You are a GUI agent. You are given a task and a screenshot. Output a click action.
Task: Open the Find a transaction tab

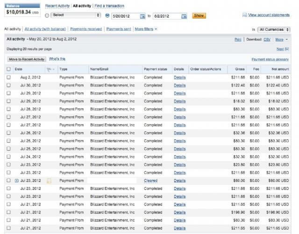[x=109, y=6]
